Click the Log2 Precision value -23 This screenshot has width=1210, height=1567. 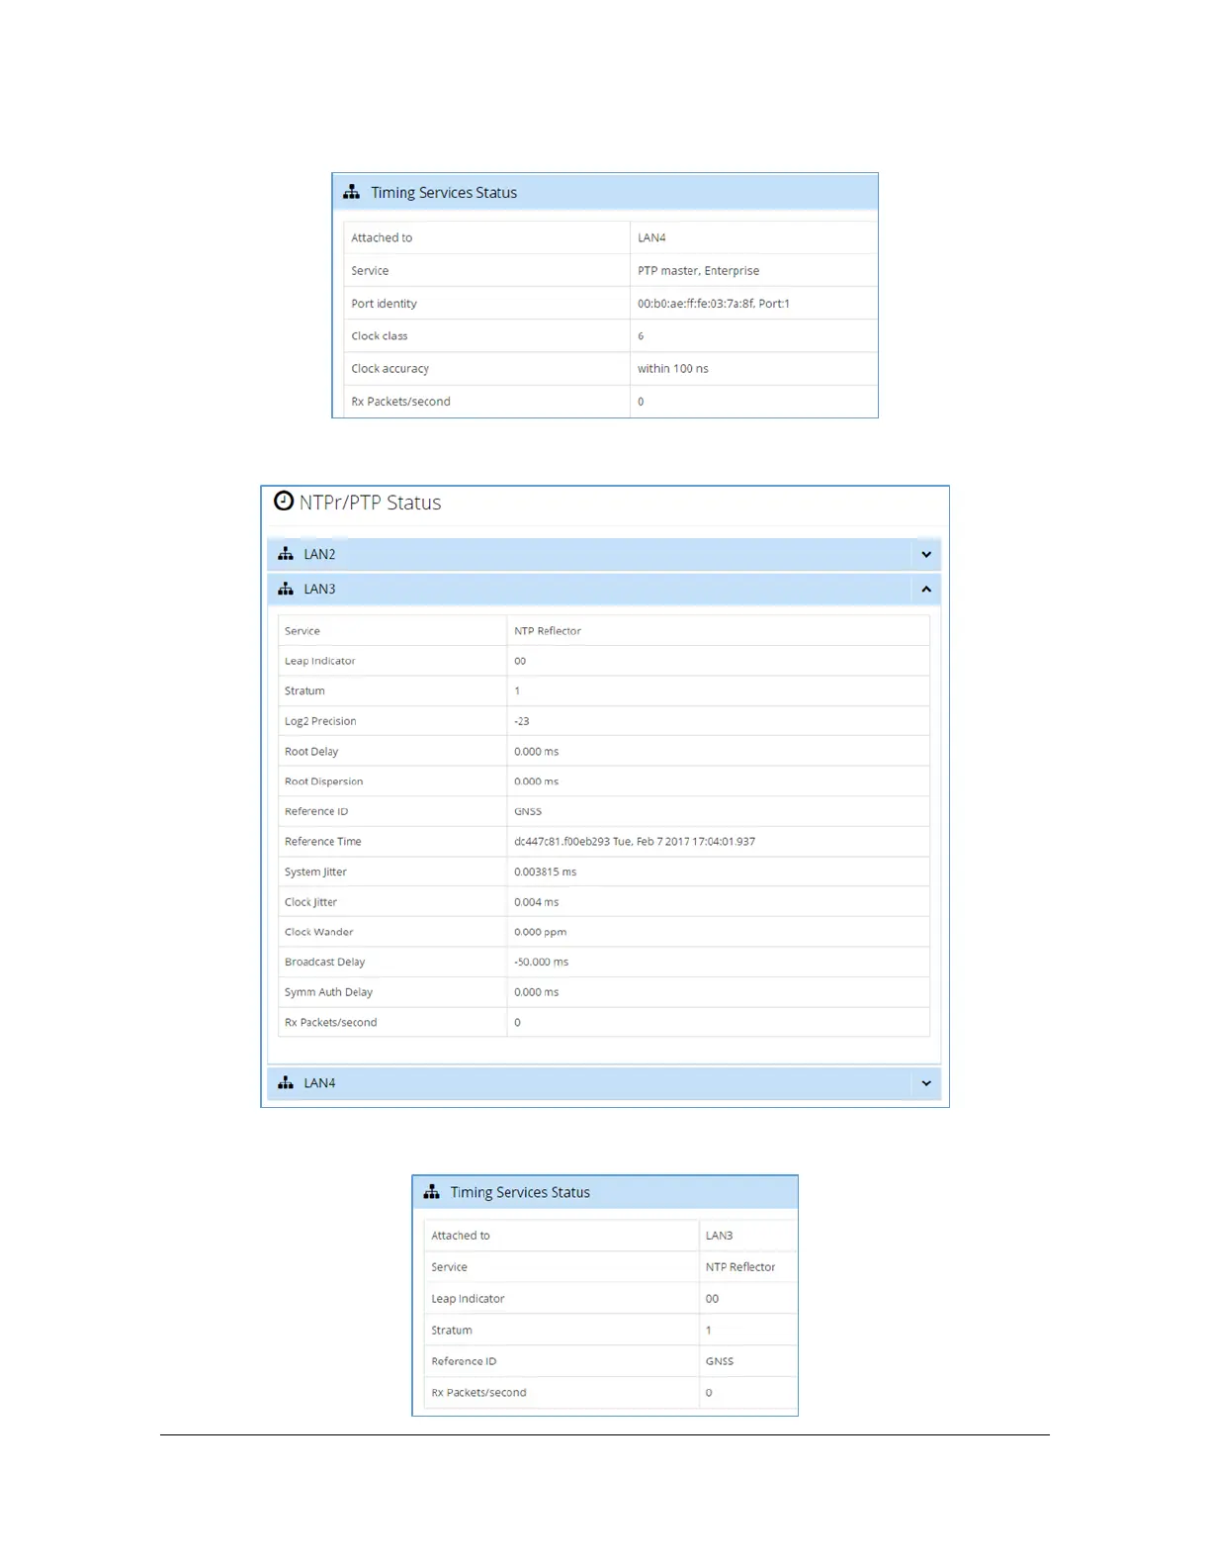coord(521,721)
